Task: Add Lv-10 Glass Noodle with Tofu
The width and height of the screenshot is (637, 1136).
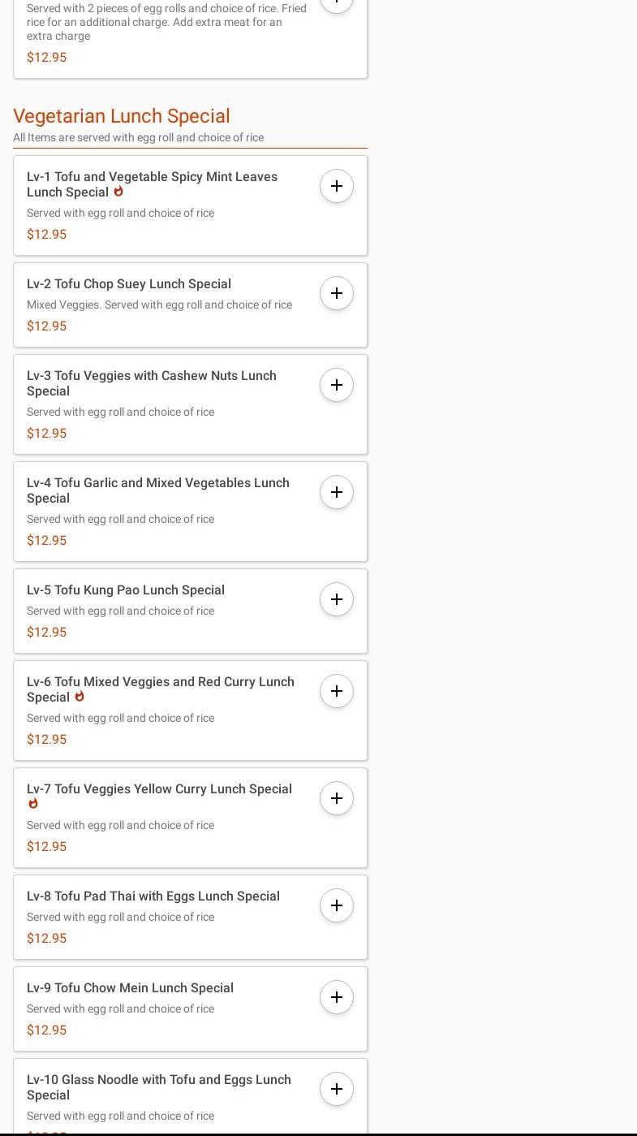Action: pyautogui.click(x=337, y=1089)
